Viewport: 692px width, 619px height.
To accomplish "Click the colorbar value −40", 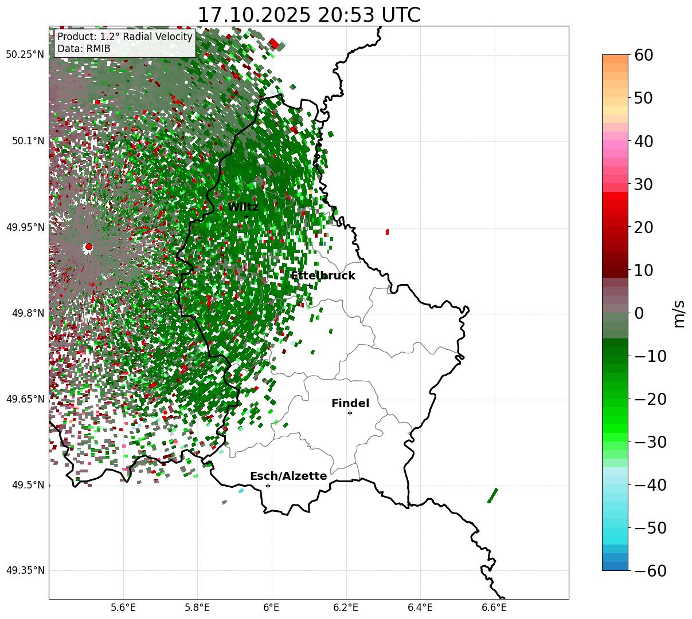I will tap(650, 484).
